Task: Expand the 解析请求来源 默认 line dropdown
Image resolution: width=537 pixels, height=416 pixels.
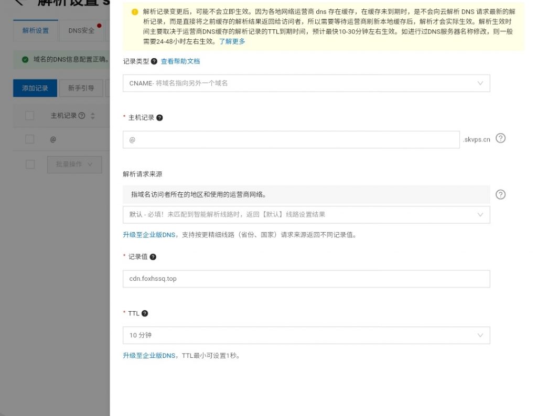Action: 306,214
